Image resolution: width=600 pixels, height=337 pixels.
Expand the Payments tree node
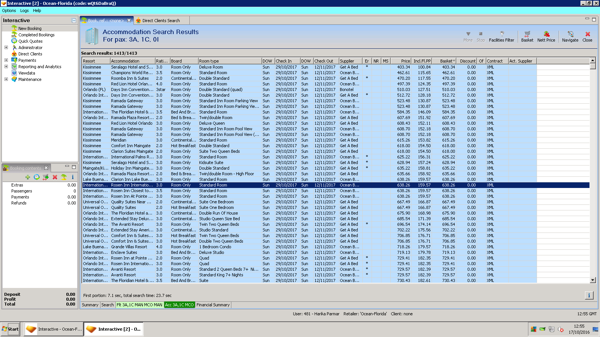point(6,60)
